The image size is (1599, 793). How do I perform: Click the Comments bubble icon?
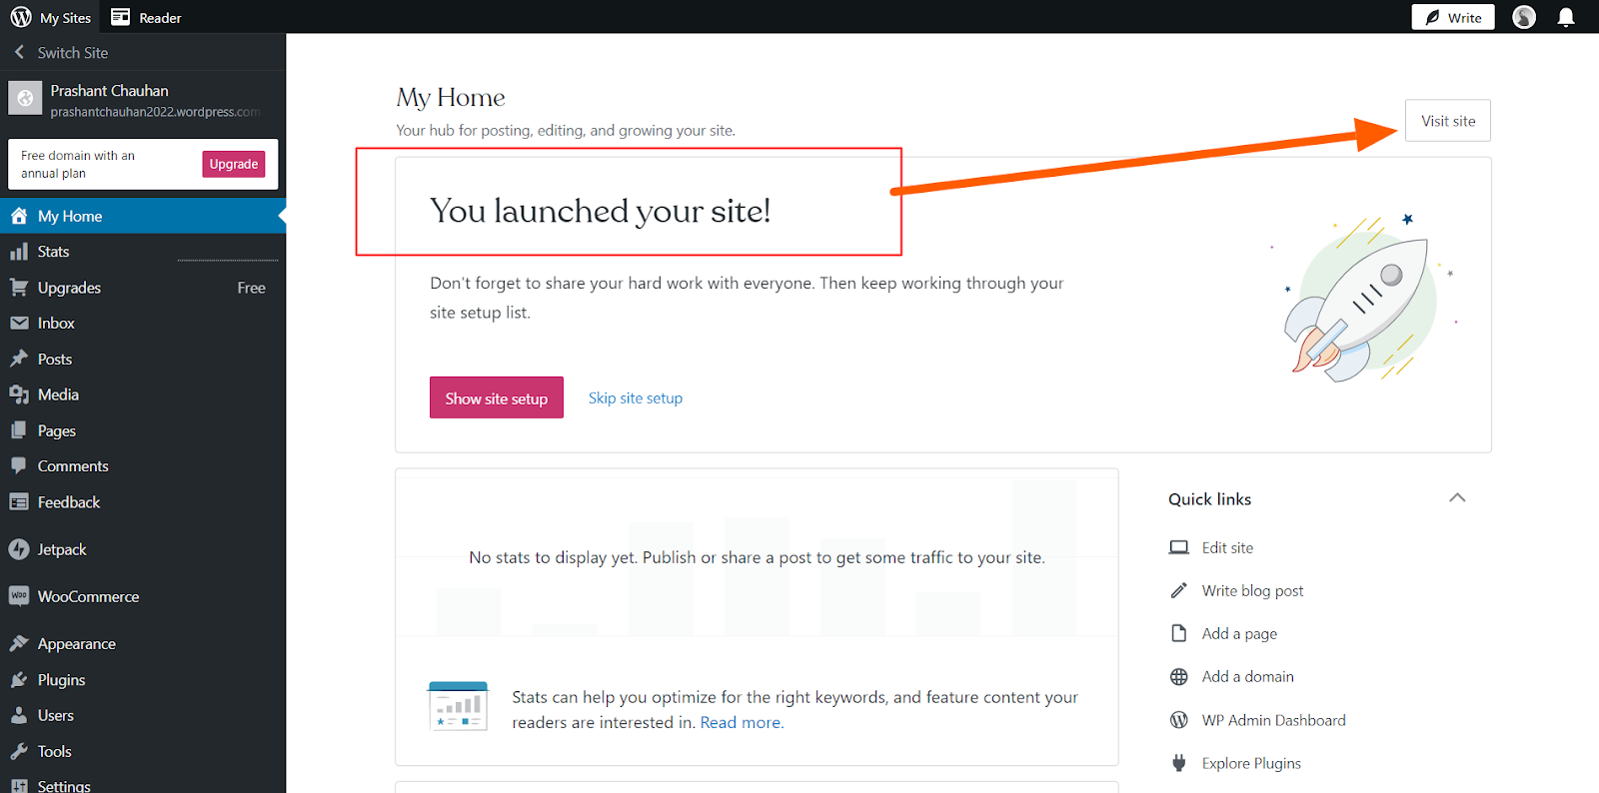pos(19,465)
